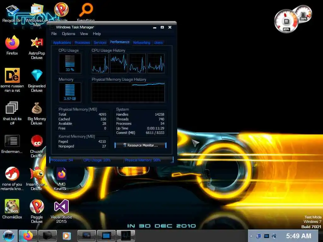The image size is (323, 242).
Task: Switch to the Networking tab
Action: [x=142, y=43]
